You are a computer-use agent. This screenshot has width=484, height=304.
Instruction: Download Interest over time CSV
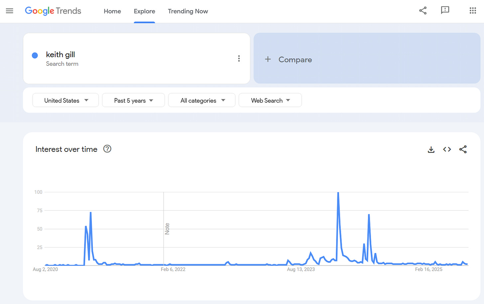[x=431, y=150]
